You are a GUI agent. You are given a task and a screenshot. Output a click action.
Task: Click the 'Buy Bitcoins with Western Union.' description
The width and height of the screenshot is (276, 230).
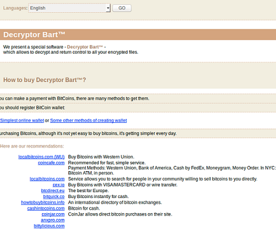pos(101,157)
